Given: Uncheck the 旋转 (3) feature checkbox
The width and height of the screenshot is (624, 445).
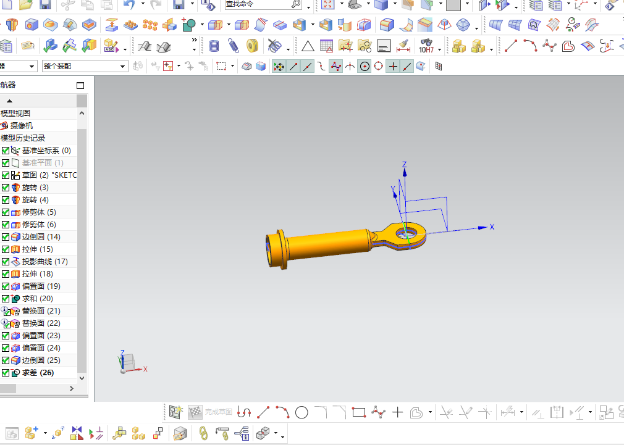Looking at the screenshot, I should [x=6, y=188].
